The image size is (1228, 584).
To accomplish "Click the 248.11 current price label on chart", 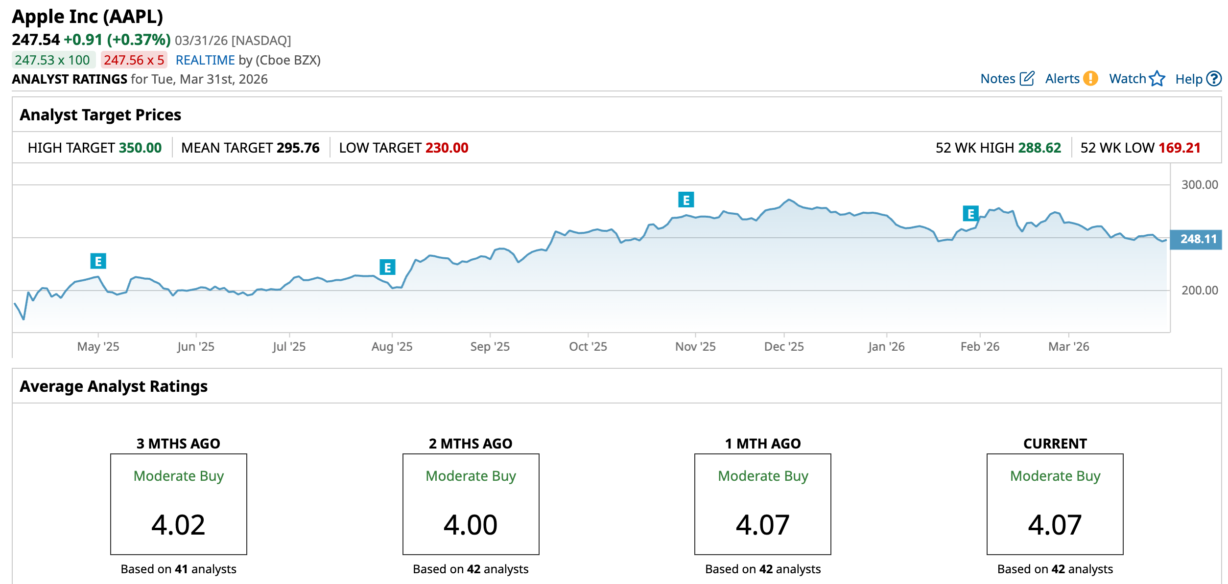I will [1198, 239].
